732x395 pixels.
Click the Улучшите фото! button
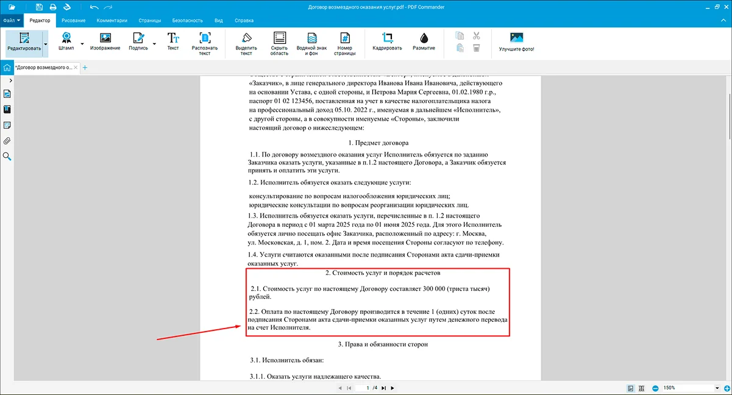coord(516,41)
